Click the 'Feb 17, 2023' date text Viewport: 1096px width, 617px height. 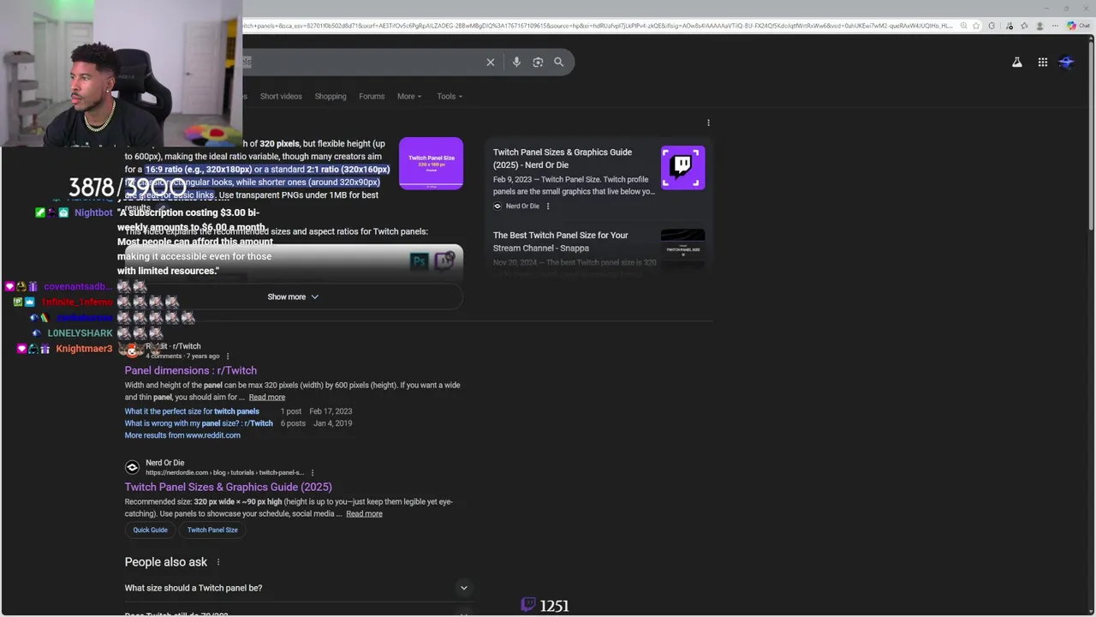pyautogui.click(x=331, y=411)
